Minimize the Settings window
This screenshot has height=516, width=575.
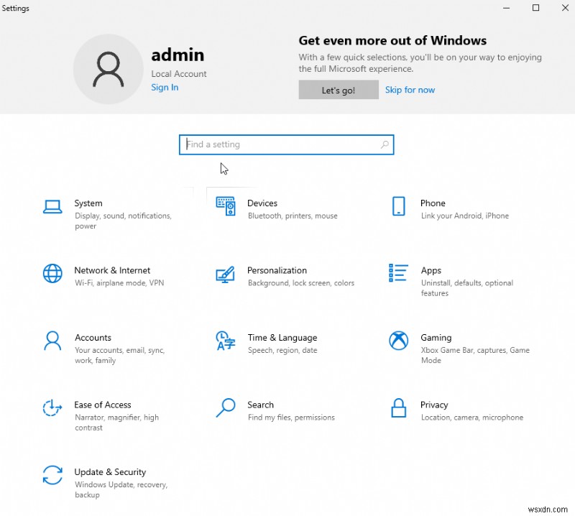(x=506, y=8)
